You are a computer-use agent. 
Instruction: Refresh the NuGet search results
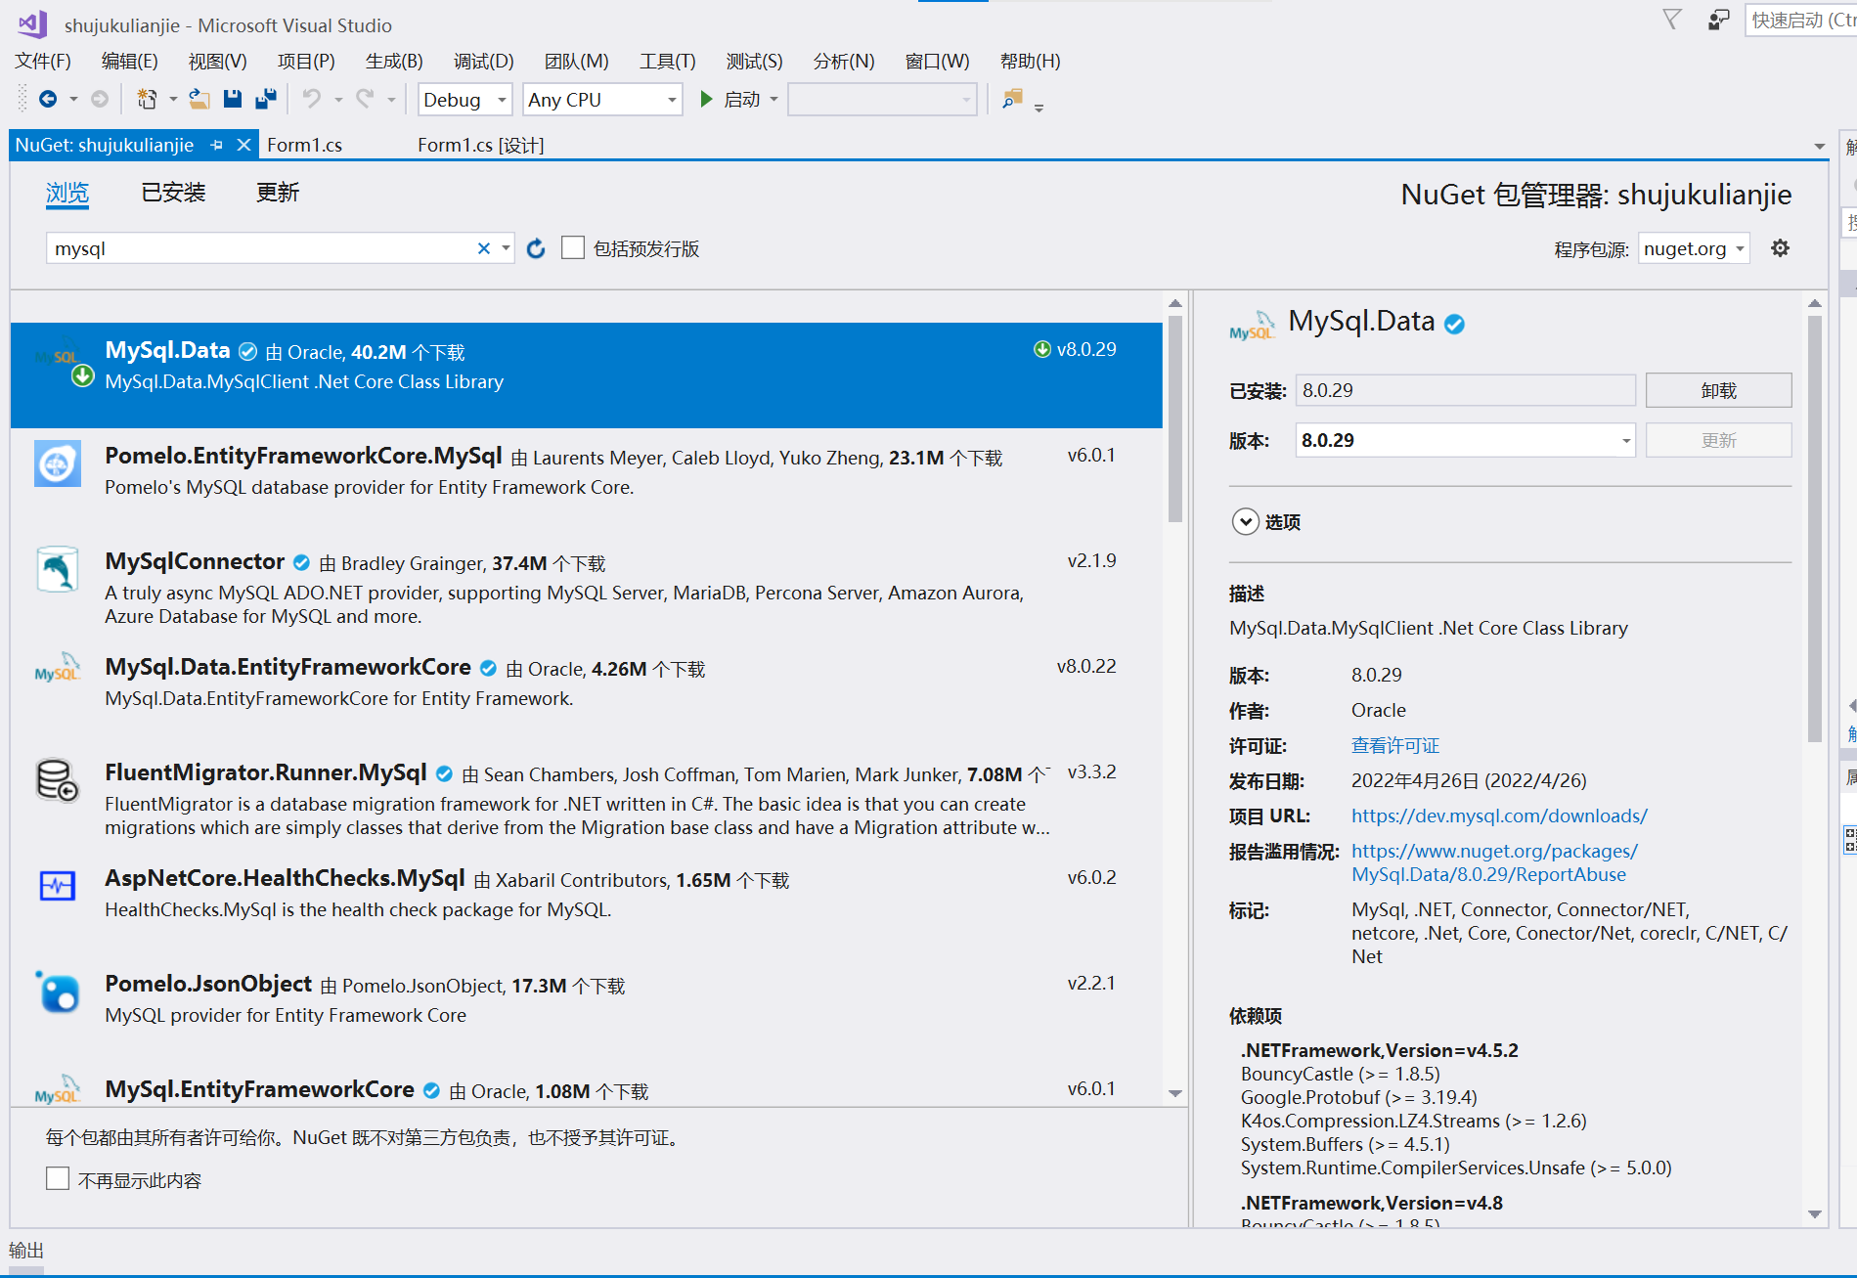tap(536, 248)
